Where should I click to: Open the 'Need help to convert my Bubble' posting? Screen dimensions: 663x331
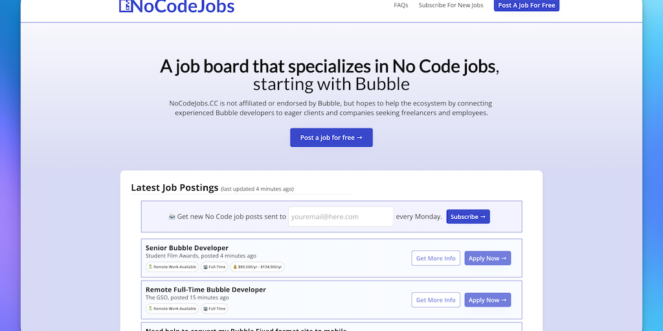click(x=246, y=328)
